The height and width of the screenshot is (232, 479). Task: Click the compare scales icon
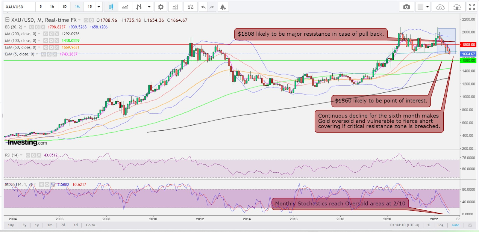point(190,7)
